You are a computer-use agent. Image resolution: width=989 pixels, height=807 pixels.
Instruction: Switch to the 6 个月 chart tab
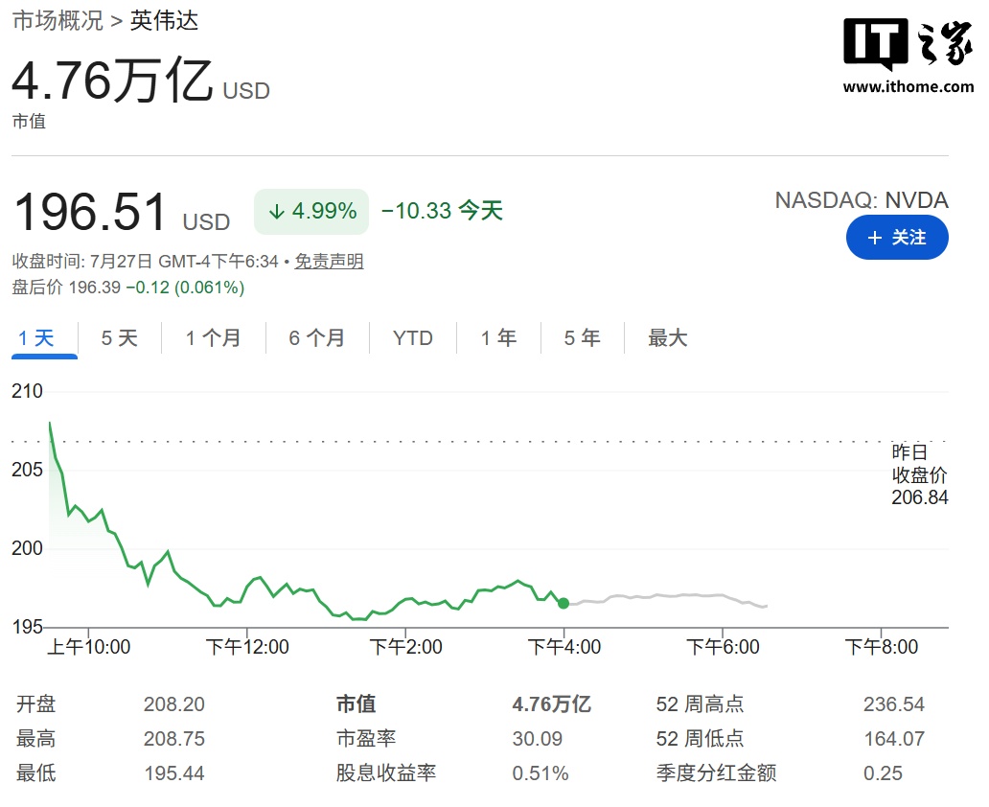point(316,338)
